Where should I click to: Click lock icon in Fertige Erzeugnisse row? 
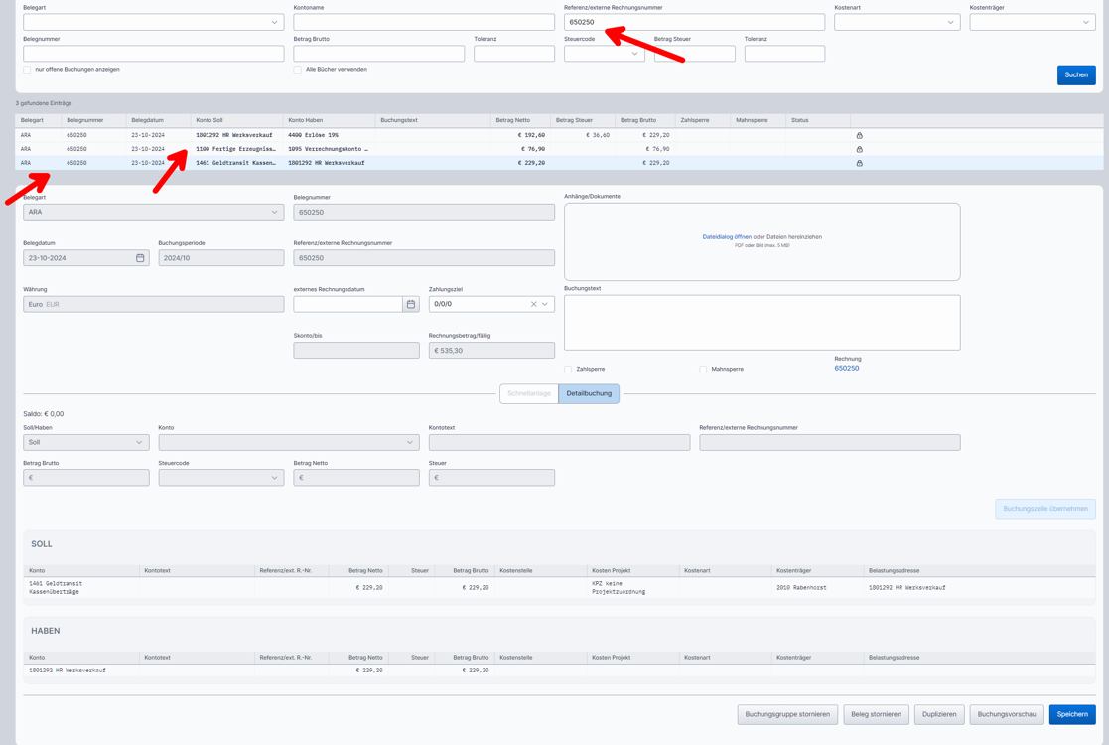click(859, 149)
